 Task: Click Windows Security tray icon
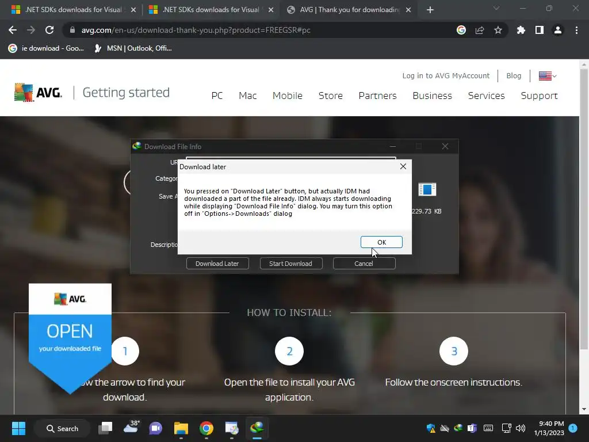pyautogui.click(x=431, y=428)
